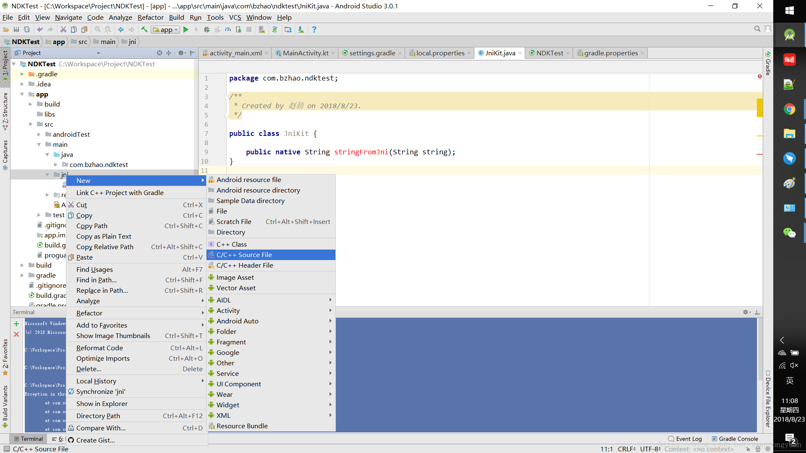Select C++ Class in New submenu
The height and width of the screenshot is (453, 806).
point(271,244)
